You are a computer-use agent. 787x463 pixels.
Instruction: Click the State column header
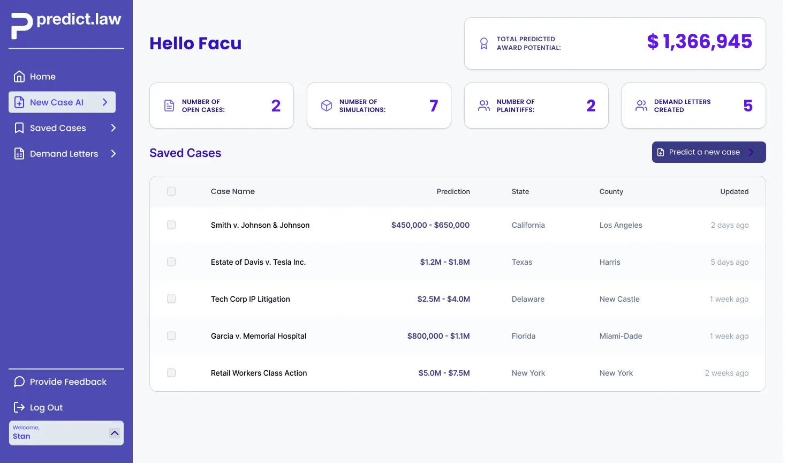(520, 191)
